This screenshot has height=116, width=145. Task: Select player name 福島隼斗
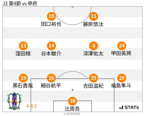121,85
